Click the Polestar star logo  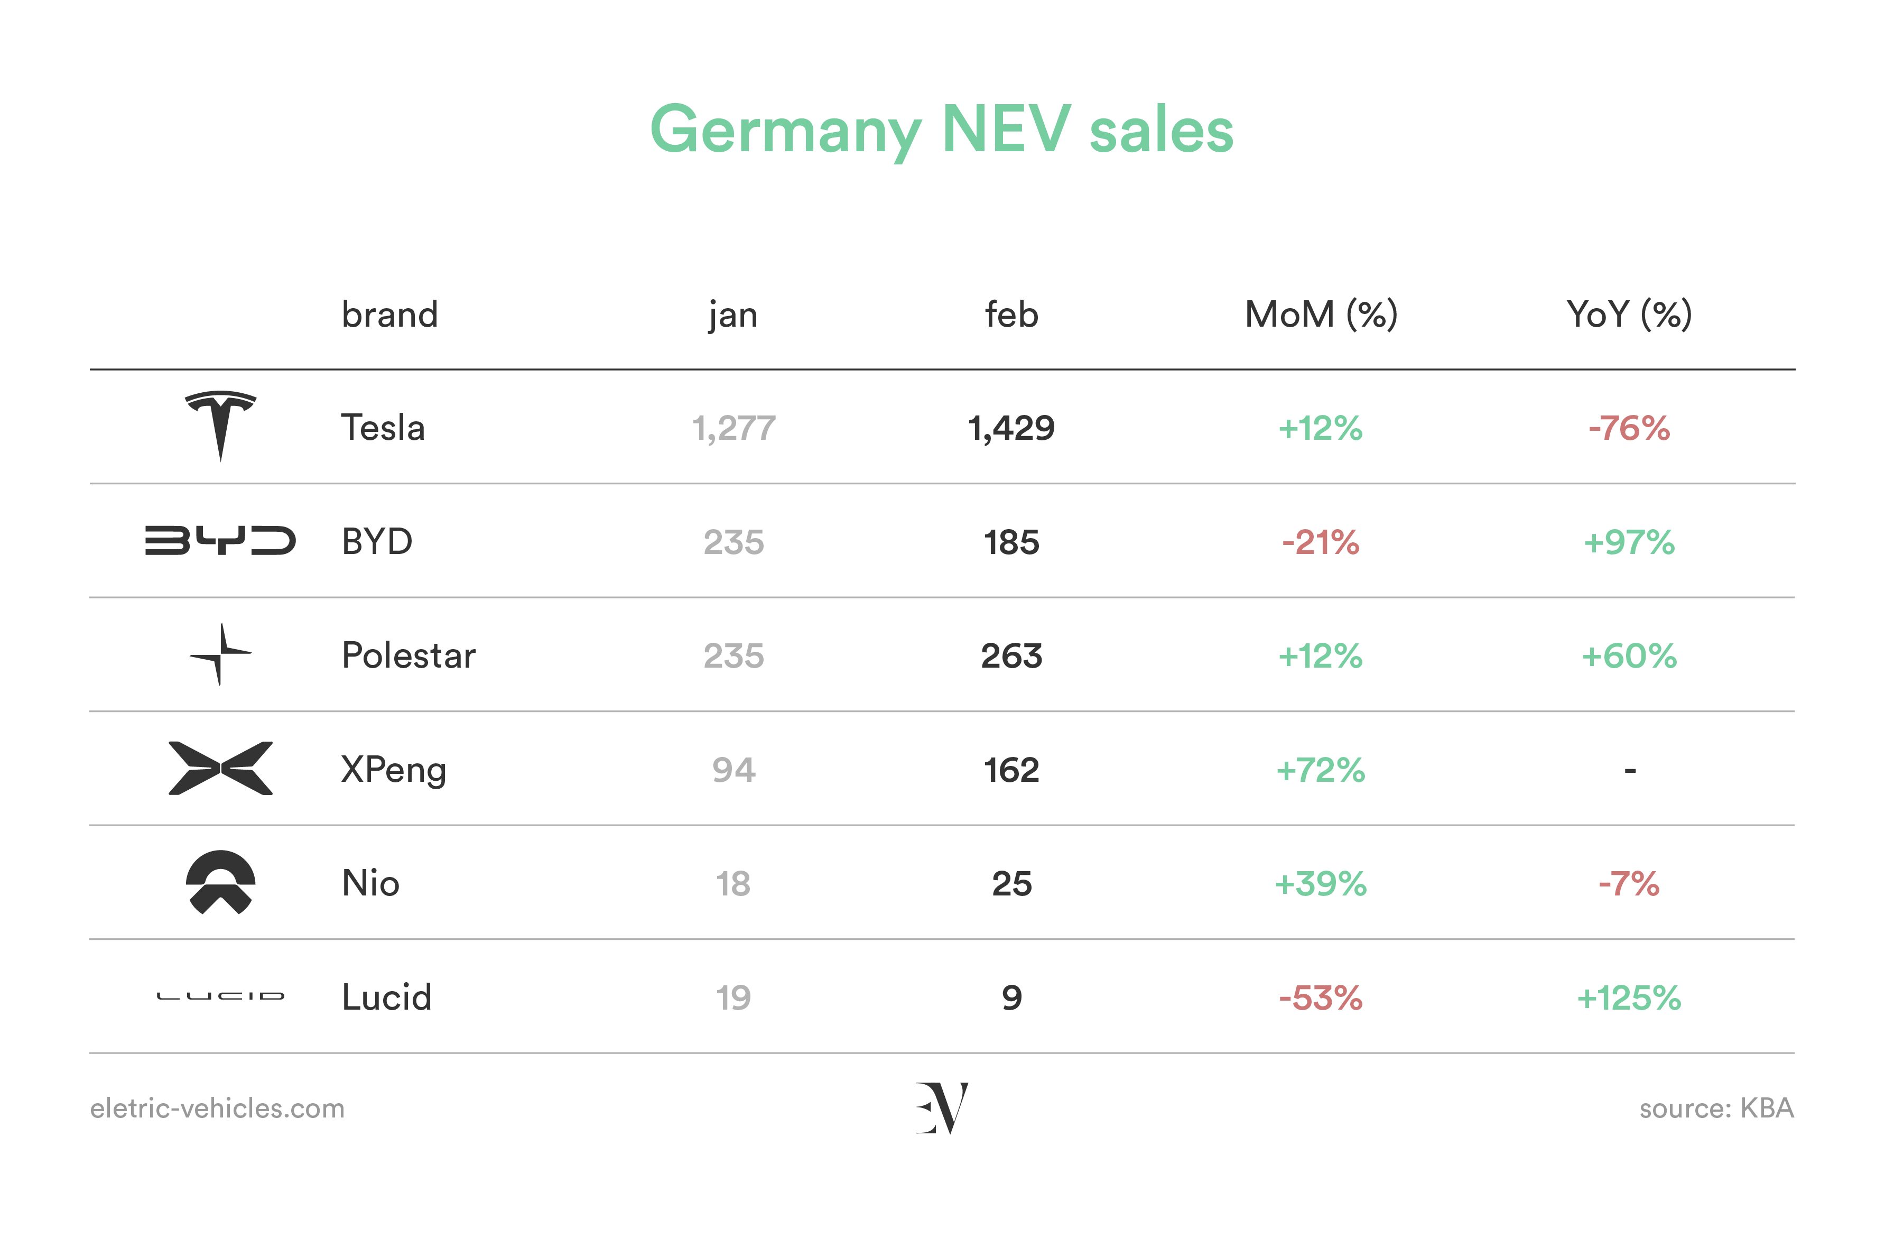[220, 654]
